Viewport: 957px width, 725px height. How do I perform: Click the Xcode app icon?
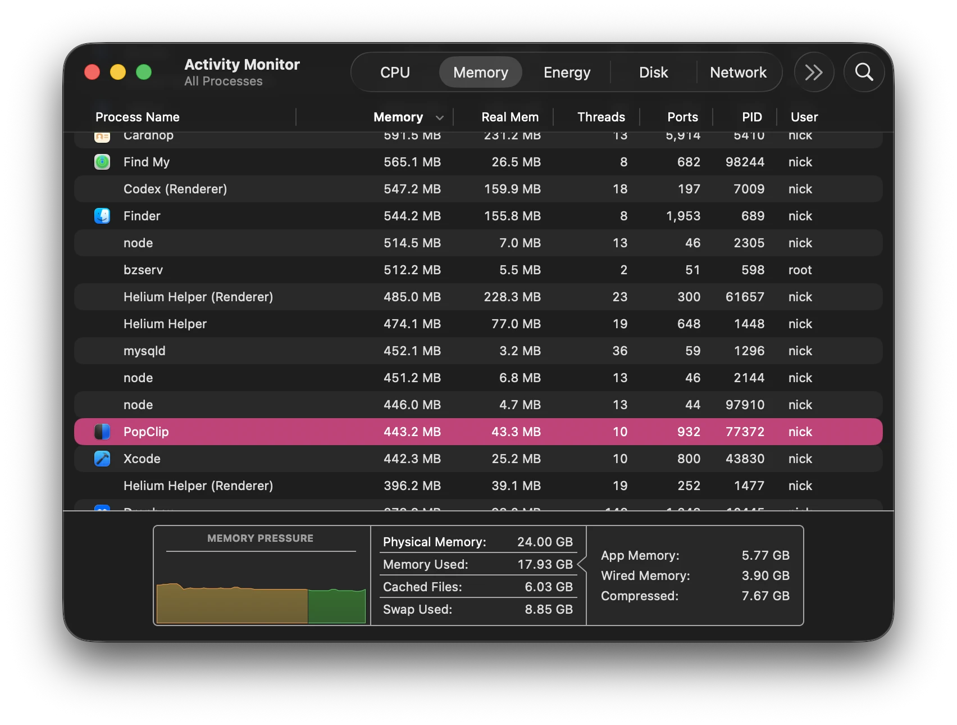coord(102,459)
